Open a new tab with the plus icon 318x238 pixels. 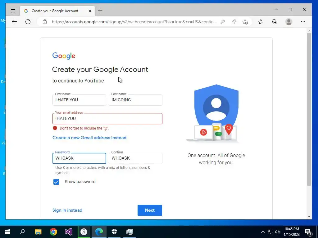tap(100, 11)
